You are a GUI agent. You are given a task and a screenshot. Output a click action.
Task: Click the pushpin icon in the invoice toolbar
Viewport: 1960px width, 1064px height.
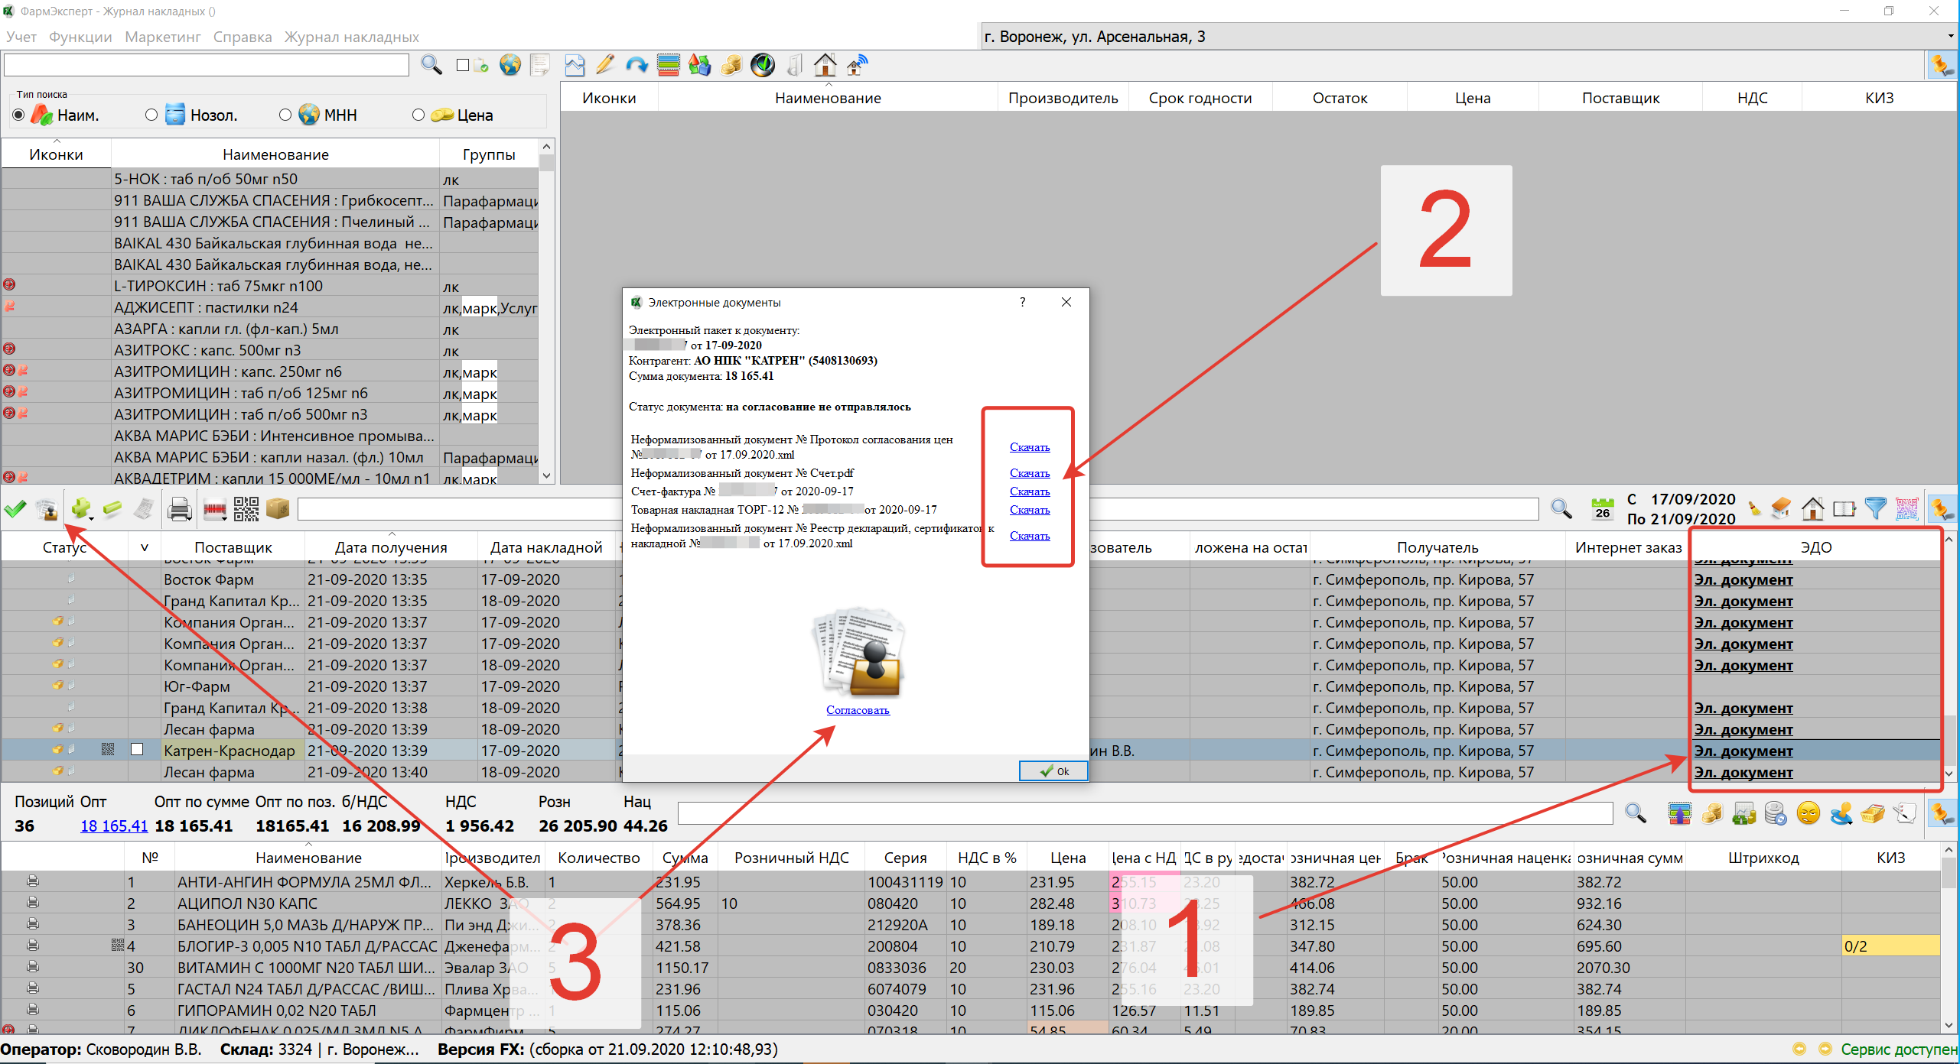coord(1942,509)
